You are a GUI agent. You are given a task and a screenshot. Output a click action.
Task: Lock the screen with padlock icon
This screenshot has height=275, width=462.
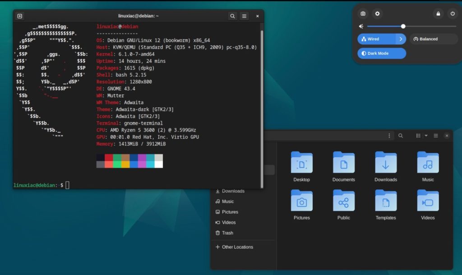click(x=438, y=14)
